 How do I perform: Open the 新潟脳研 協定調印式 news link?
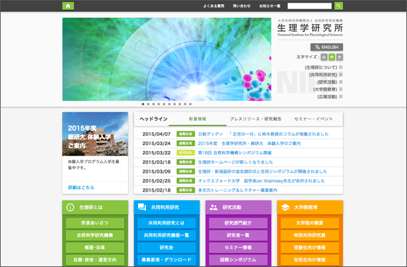pos(262,172)
